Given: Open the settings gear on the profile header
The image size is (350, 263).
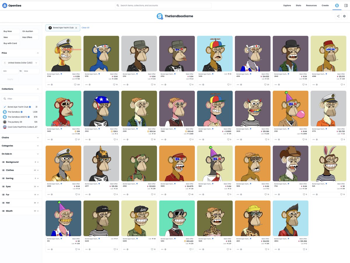Looking at the screenshot, I should pos(344,16).
